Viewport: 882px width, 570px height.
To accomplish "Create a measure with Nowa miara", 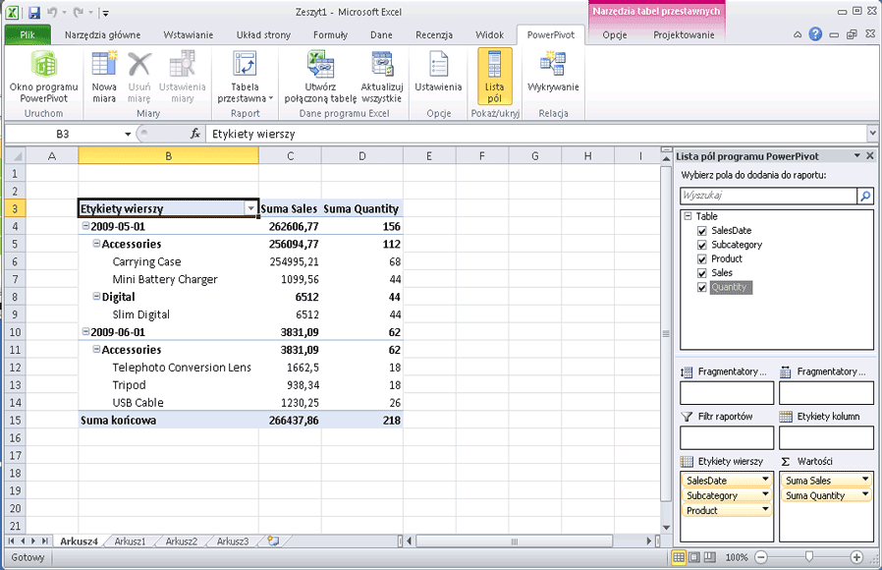I will point(104,77).
